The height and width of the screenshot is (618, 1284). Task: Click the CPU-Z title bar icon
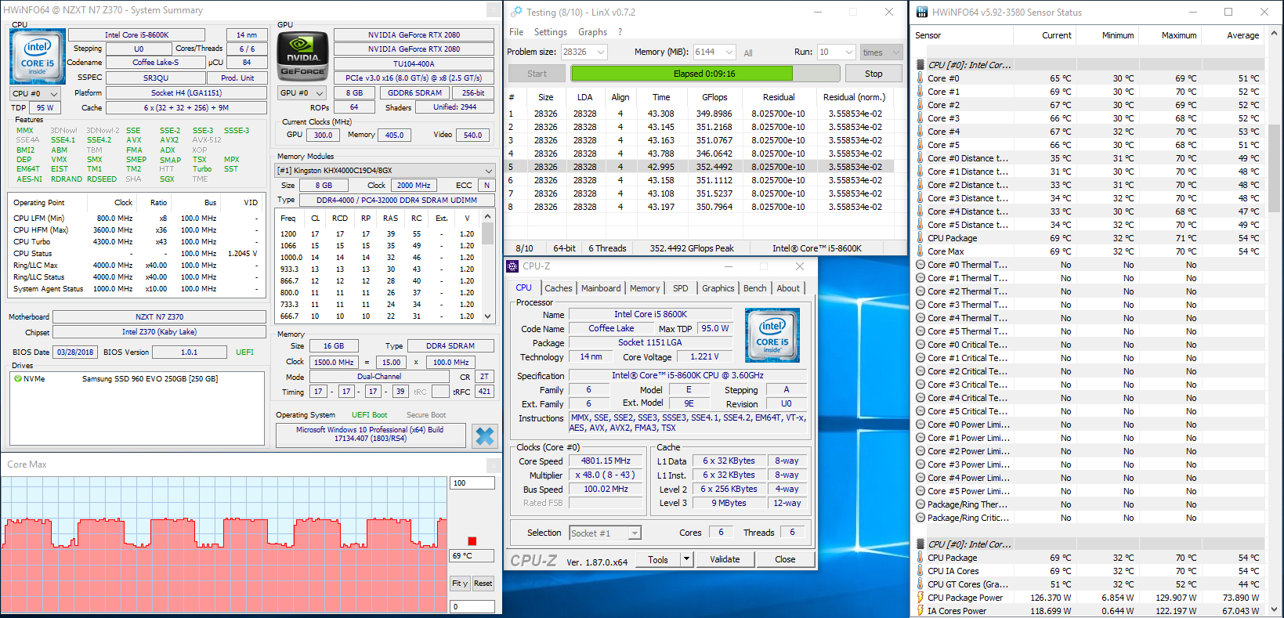click(x=512, y=266)
